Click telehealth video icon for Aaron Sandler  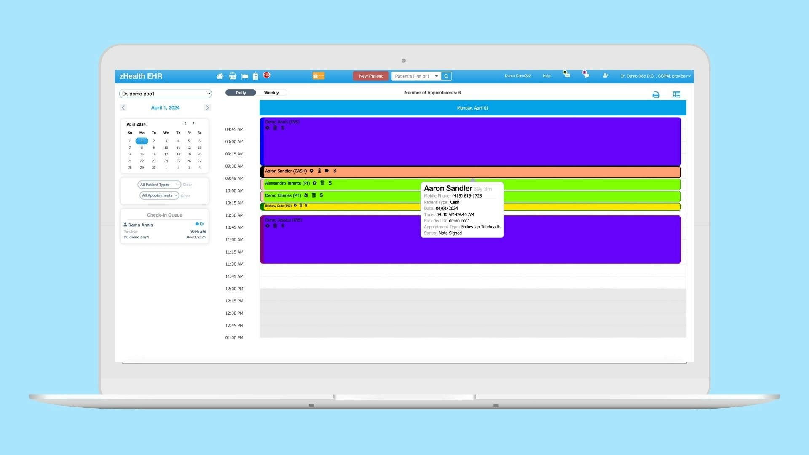327,171
